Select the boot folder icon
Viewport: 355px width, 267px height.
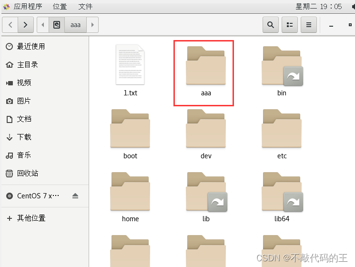coord(130,128)
